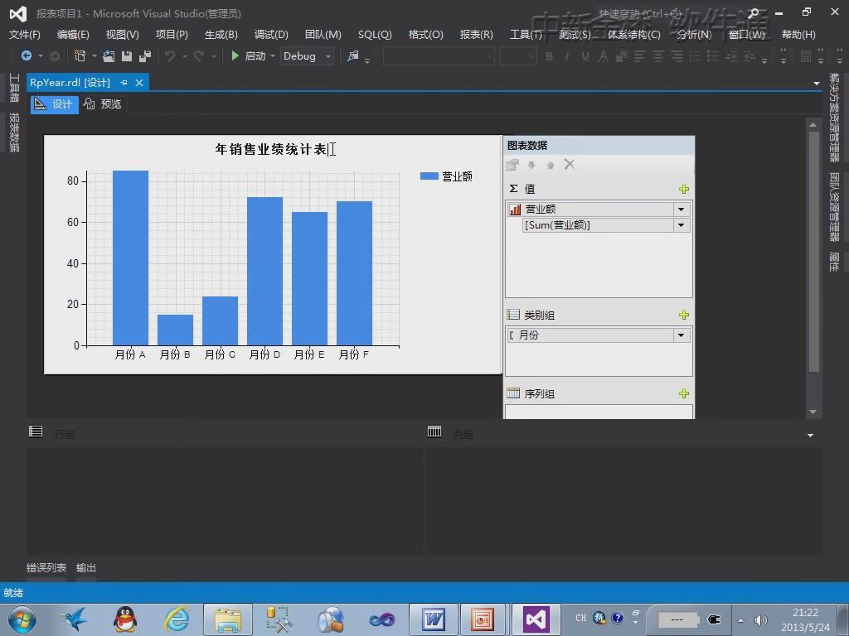Open the 报表数据 side panel

(14, 132)
